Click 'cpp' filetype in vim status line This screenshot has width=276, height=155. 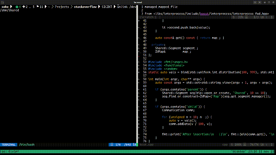225,145
